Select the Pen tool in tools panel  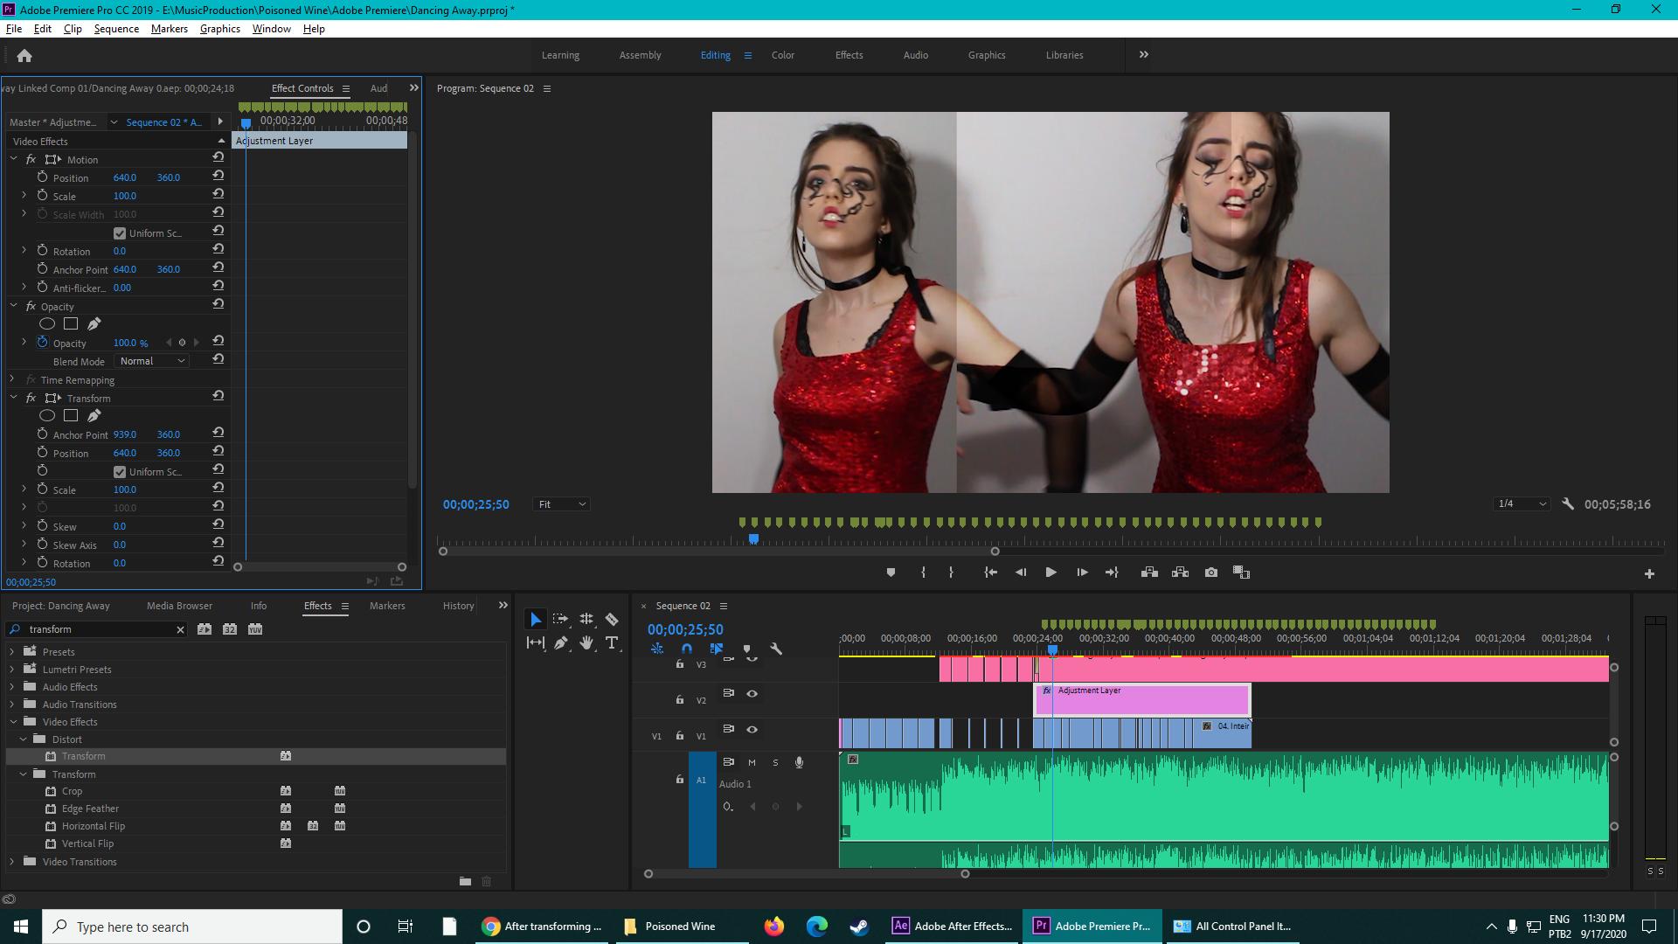[x=561, y=643]
